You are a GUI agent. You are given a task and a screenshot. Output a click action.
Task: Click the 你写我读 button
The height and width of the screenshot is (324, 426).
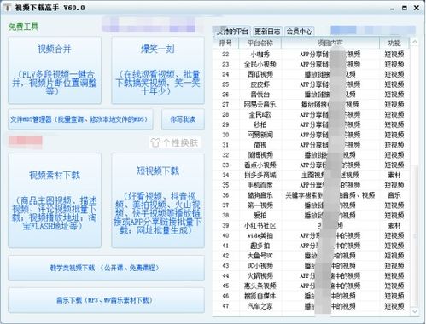[183, 119]
